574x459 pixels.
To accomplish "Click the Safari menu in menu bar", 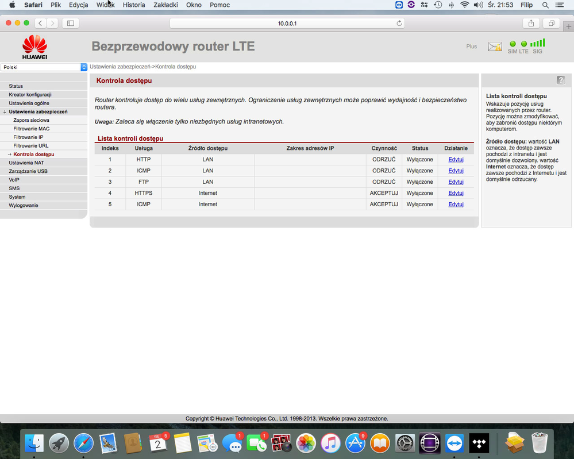I will [x=33, y=5].
